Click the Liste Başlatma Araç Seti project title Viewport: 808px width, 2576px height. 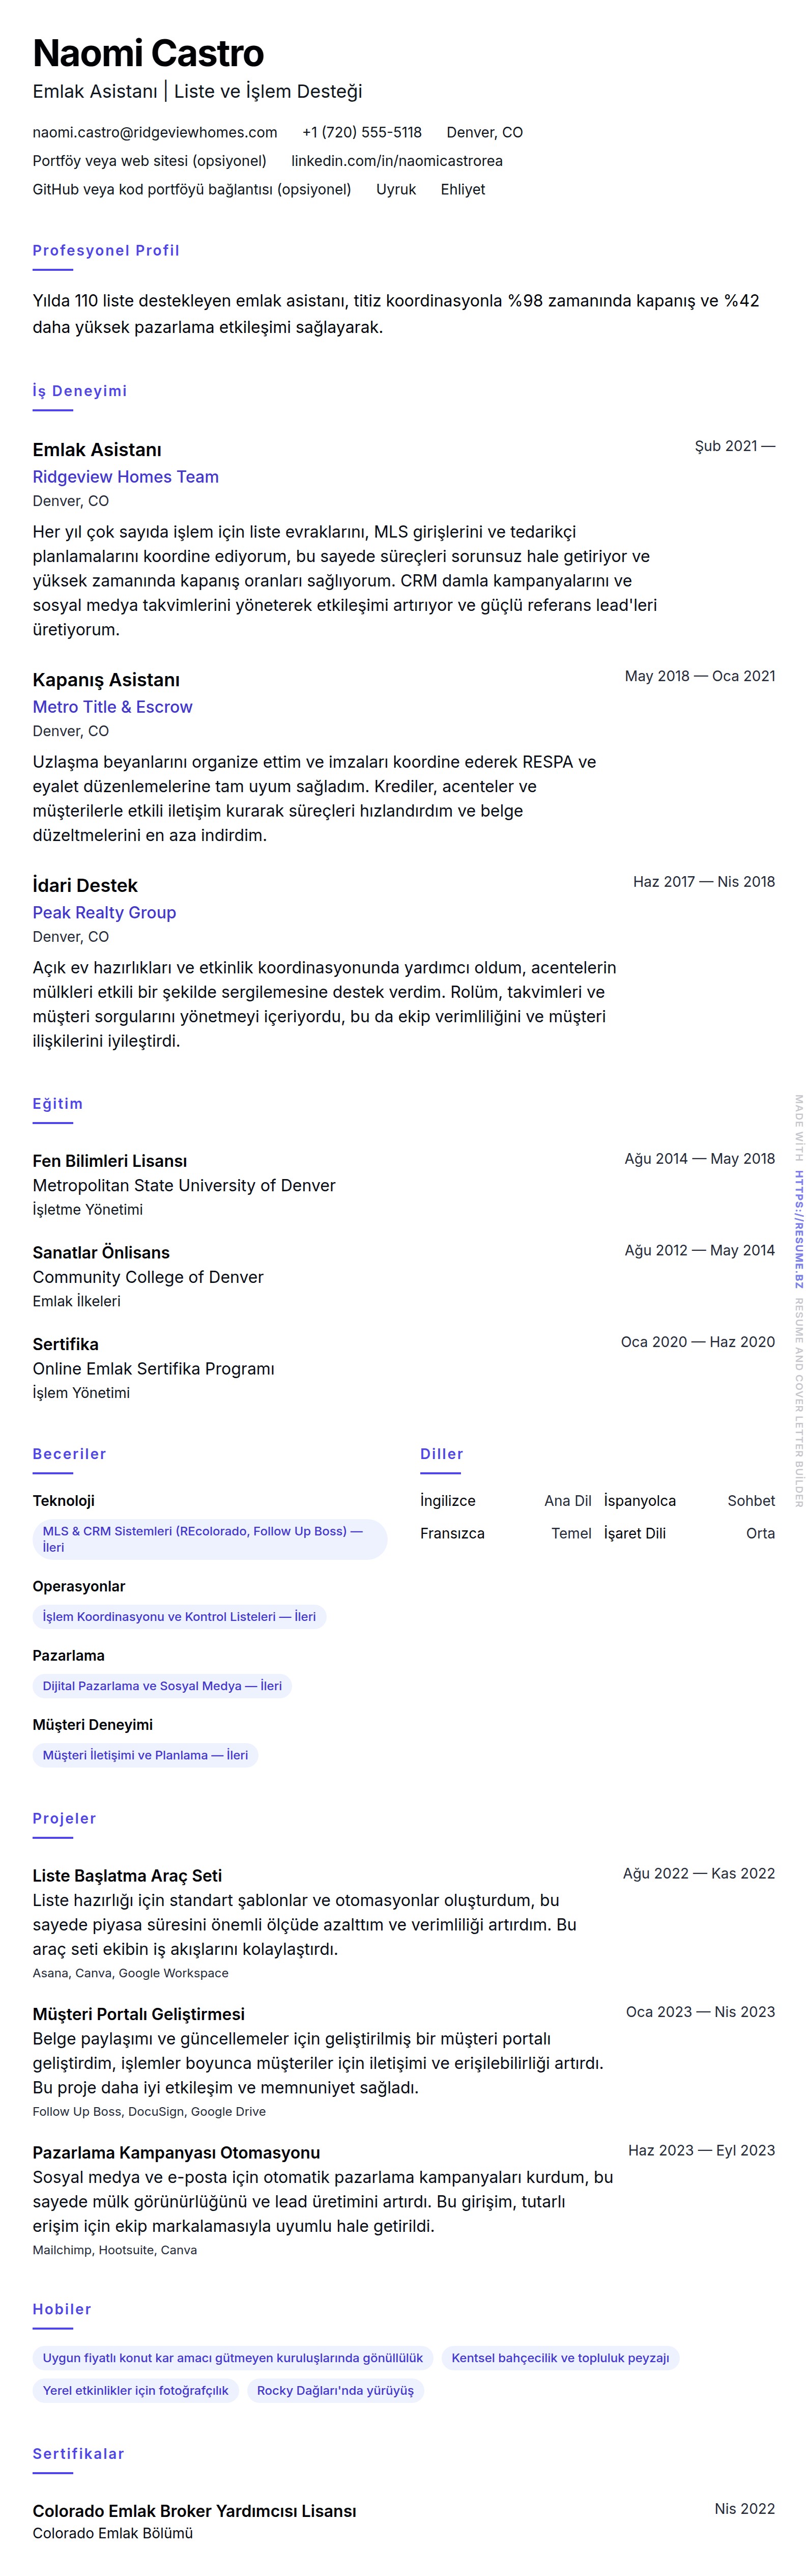point(127,1876)
